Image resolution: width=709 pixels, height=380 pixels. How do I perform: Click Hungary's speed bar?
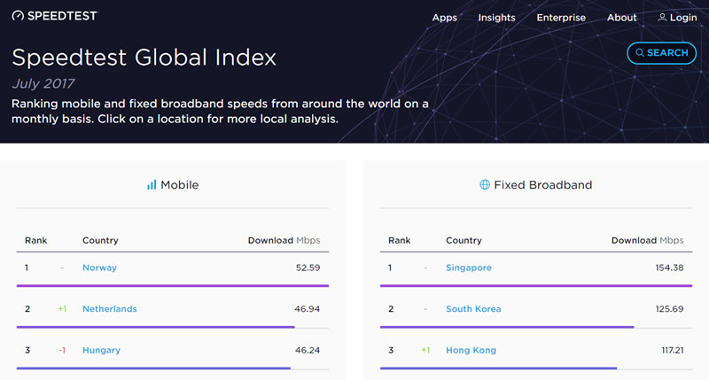(153, 368)
